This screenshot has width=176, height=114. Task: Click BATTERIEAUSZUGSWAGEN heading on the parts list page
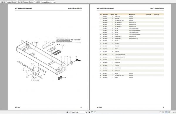pos(106,8)
